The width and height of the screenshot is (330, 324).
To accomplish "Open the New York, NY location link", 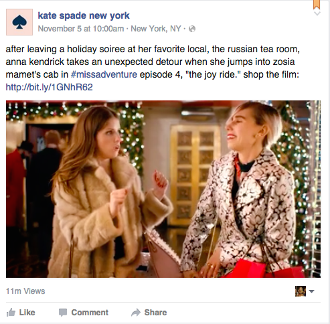I will tap(156, 29).
